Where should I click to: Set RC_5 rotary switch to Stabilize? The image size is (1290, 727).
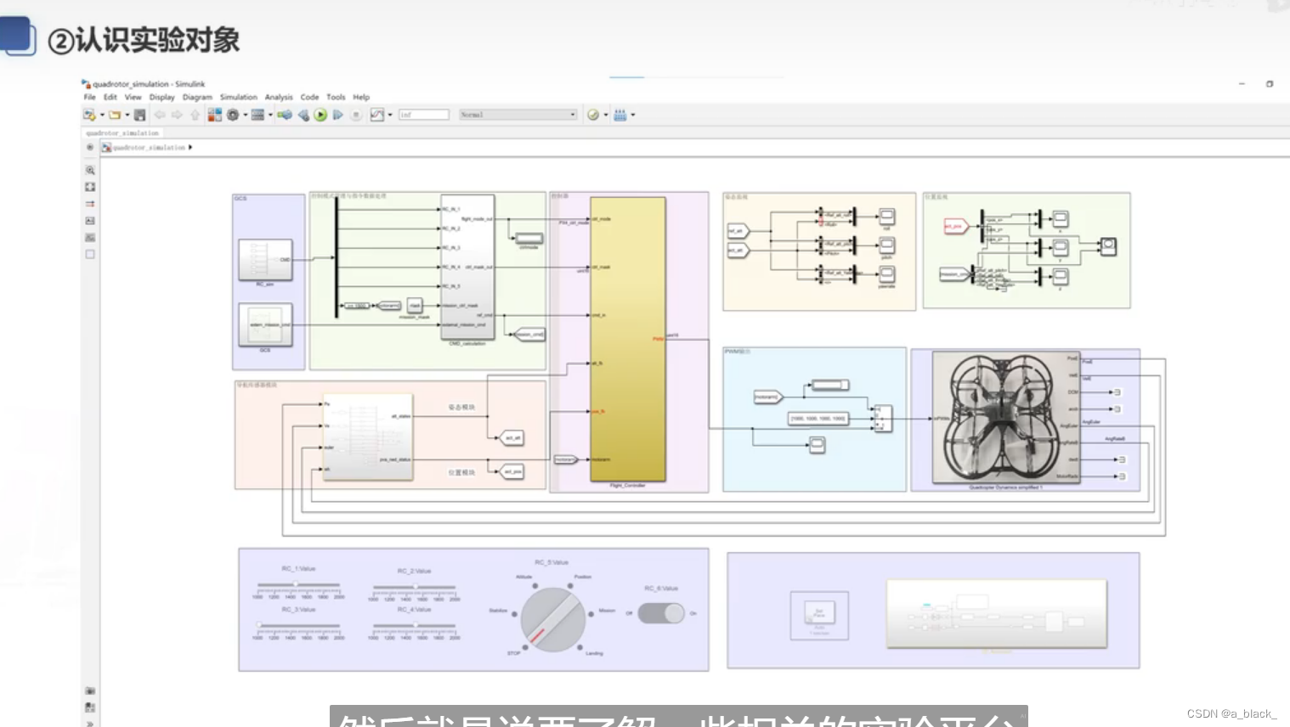pyautogui.click(x=514, y=613)
